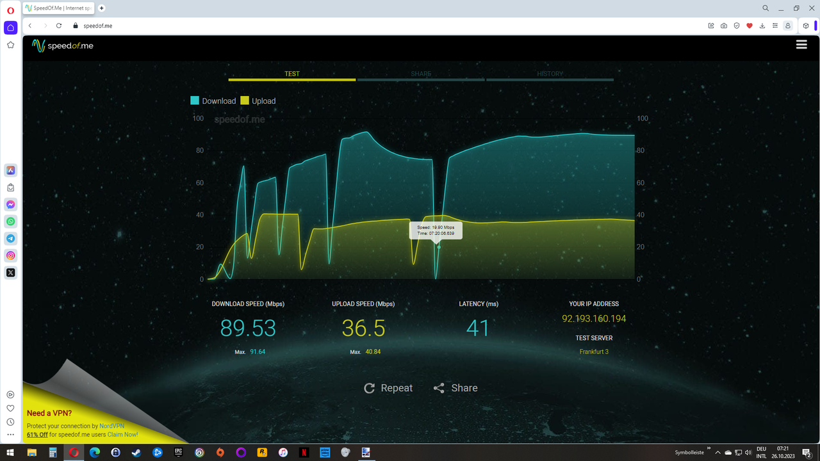Open Telegram in the sidebar
This screenshot has height=461, width=820.
coord(10,238)
